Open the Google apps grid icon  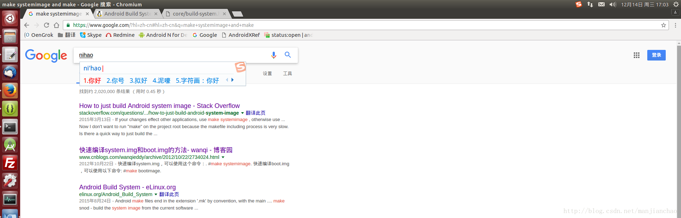tap(636, 55)
